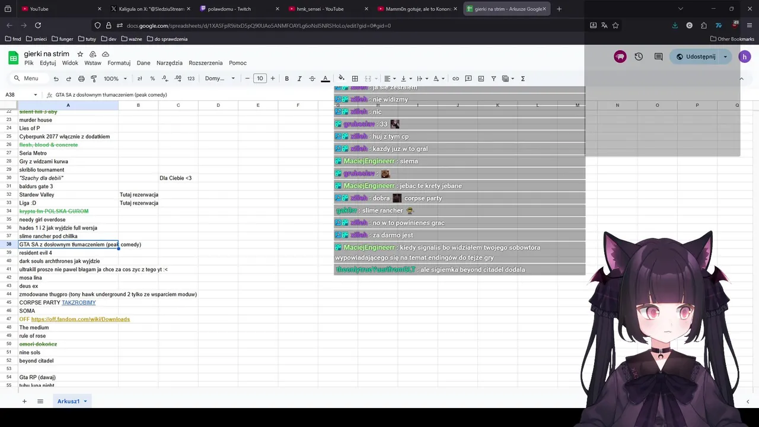
Task: Open horizontal align dropdown
Action: [x=389, y=78]
